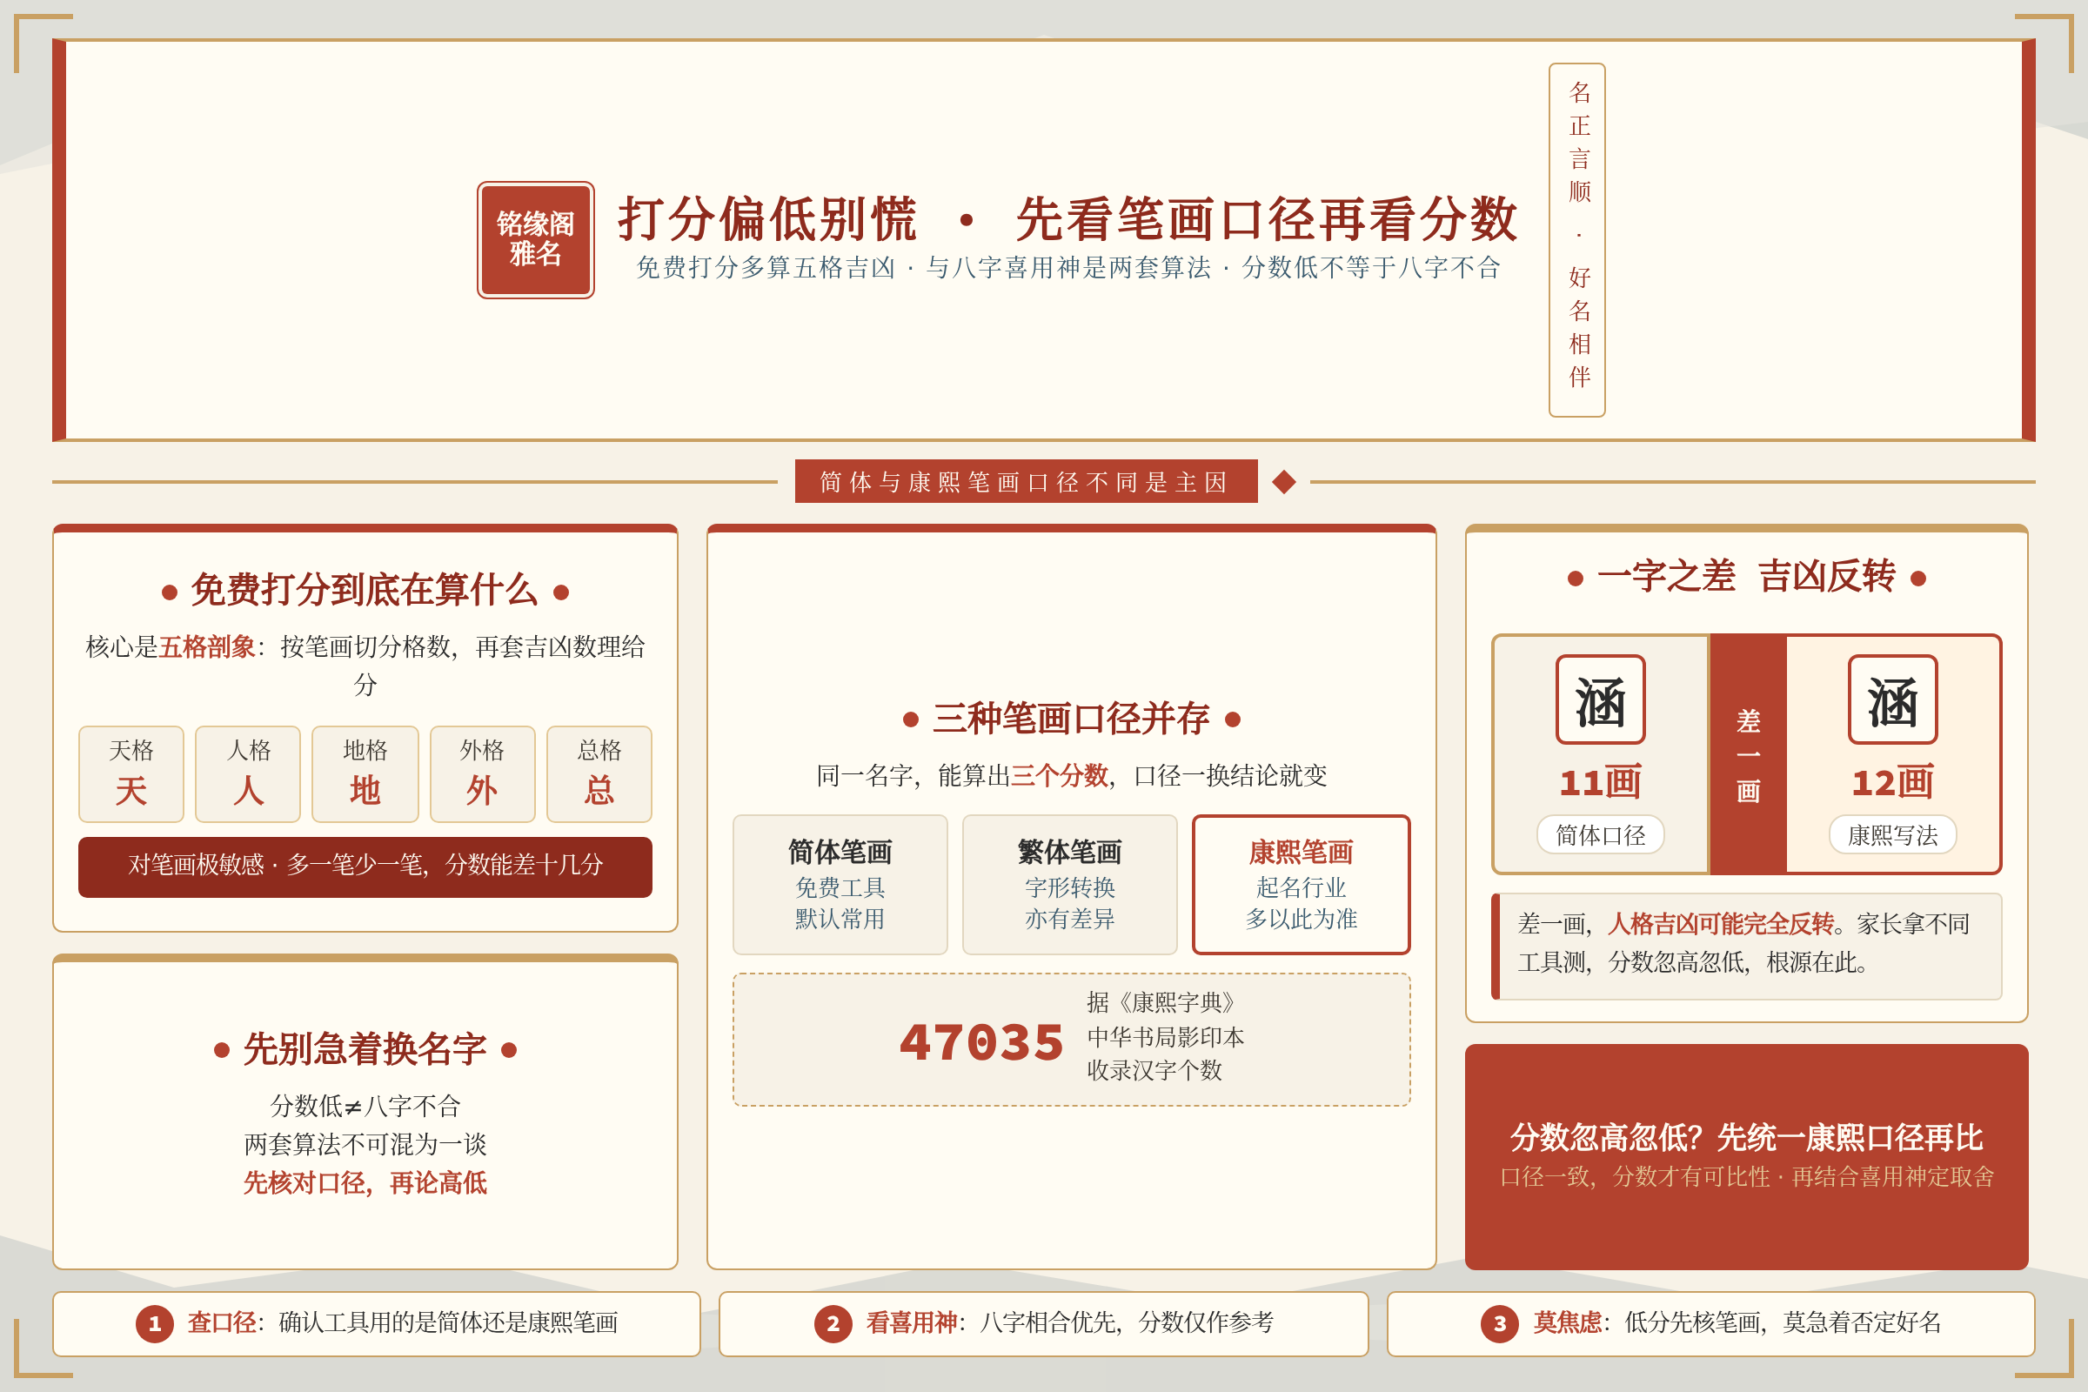Click the number 1 badge beside 查口径
This screenshot has height=1392, width=2088.
tap(155, 1323)
